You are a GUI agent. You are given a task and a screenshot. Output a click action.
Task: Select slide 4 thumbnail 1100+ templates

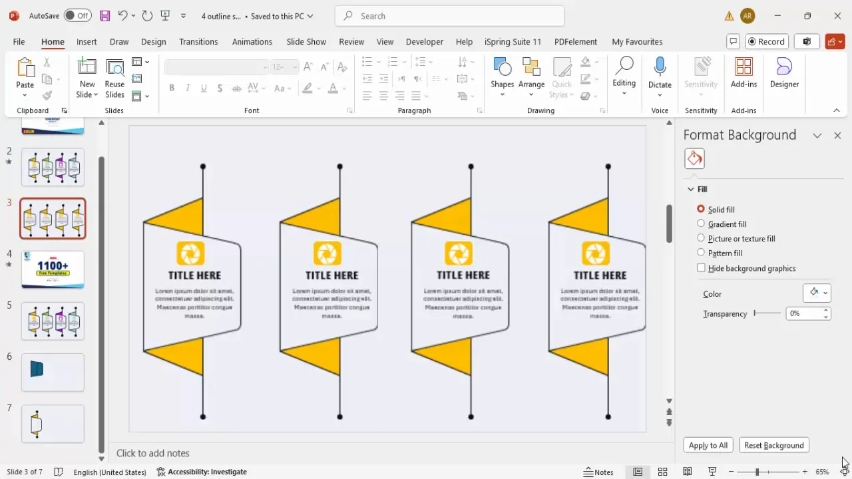[x=53, y=269]
